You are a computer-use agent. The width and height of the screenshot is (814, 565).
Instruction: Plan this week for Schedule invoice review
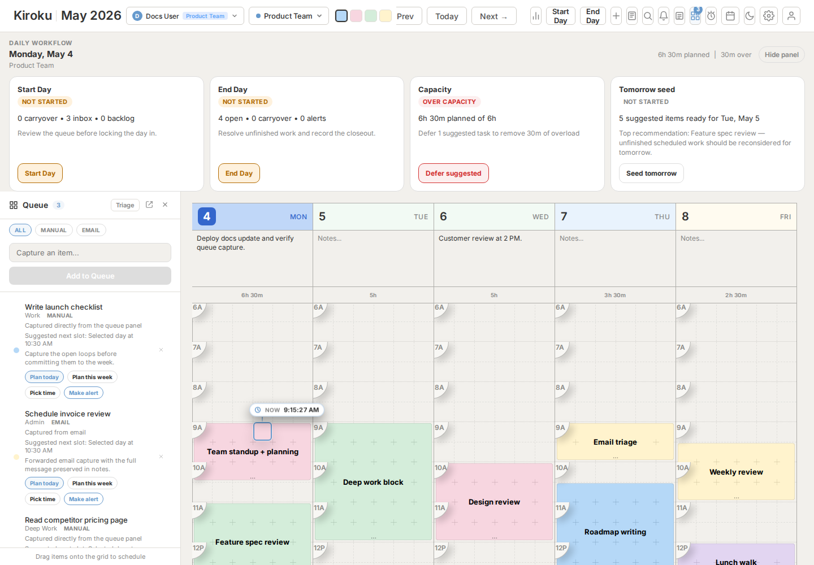(92, 483)
